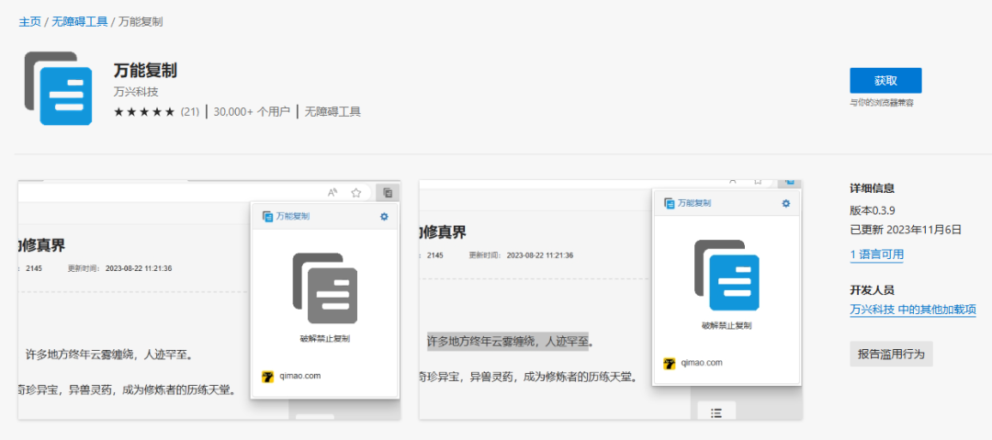Click 破解禁止复制 label in second screenshot

point(727,326)
